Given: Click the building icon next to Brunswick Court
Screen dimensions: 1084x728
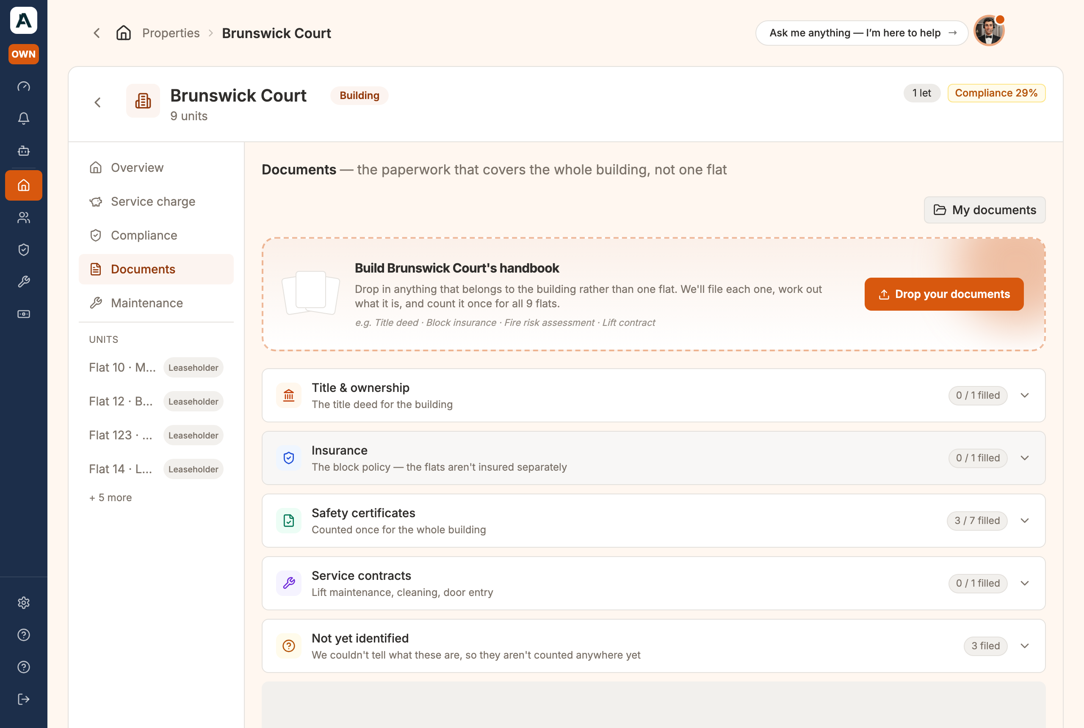Looking at the screenshot, I should click(143, 101).
